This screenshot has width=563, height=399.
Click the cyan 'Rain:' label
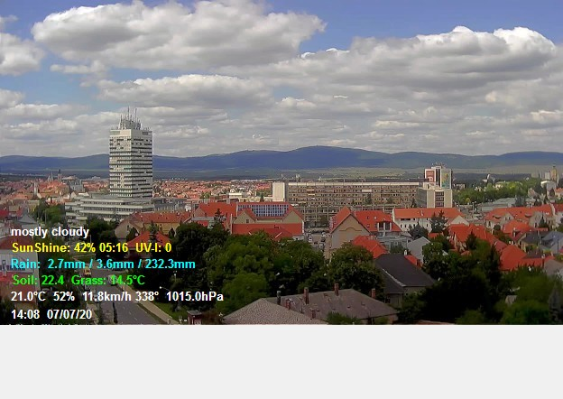25,264
